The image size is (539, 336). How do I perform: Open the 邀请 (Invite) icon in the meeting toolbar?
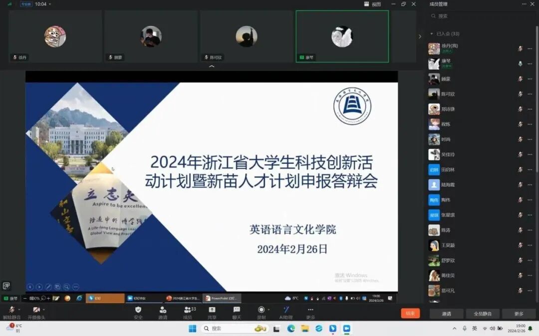pyautogui.click(x=163, y=310)
